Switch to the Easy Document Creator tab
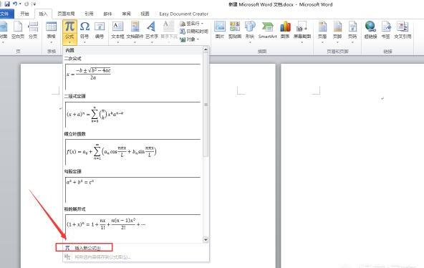Image resolution: width=424 pixels, height=268 pixels. [183, 14]
